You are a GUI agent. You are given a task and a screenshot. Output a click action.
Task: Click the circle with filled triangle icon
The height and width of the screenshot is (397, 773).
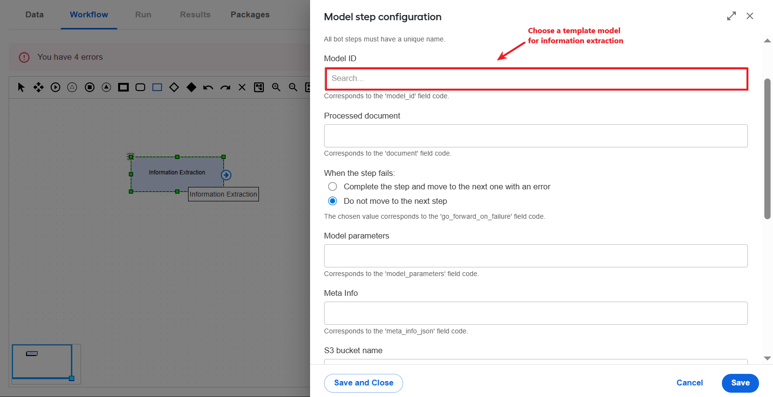[x=107, y=87]
